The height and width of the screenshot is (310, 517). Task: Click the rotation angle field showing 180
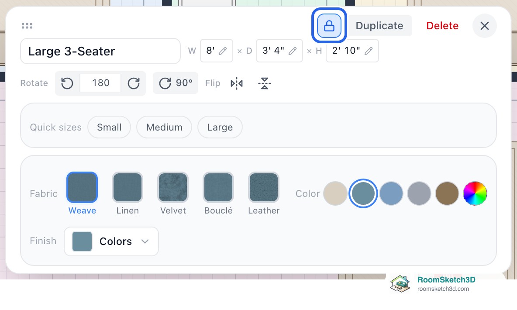pos(100,83)
